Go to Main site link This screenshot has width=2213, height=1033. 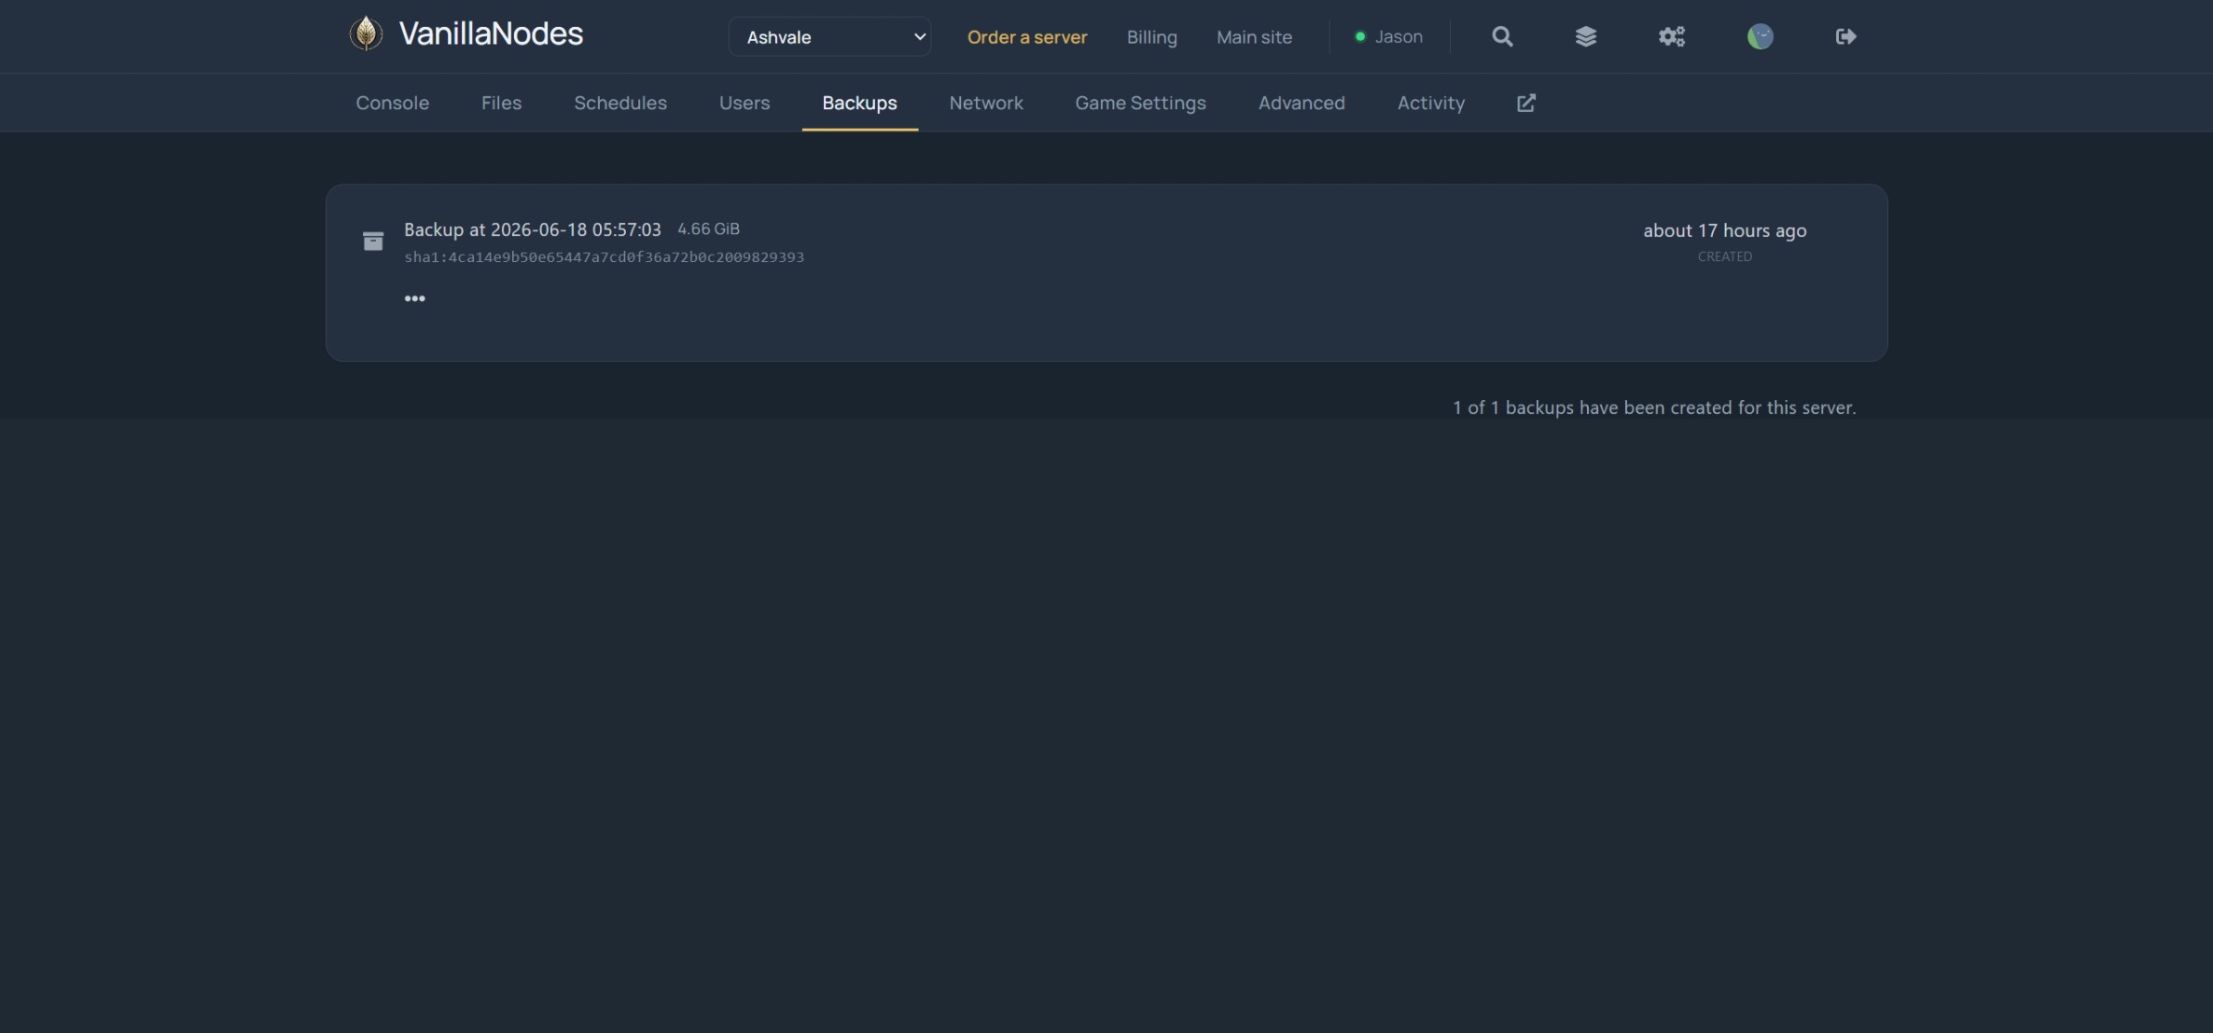[1254, 36]
